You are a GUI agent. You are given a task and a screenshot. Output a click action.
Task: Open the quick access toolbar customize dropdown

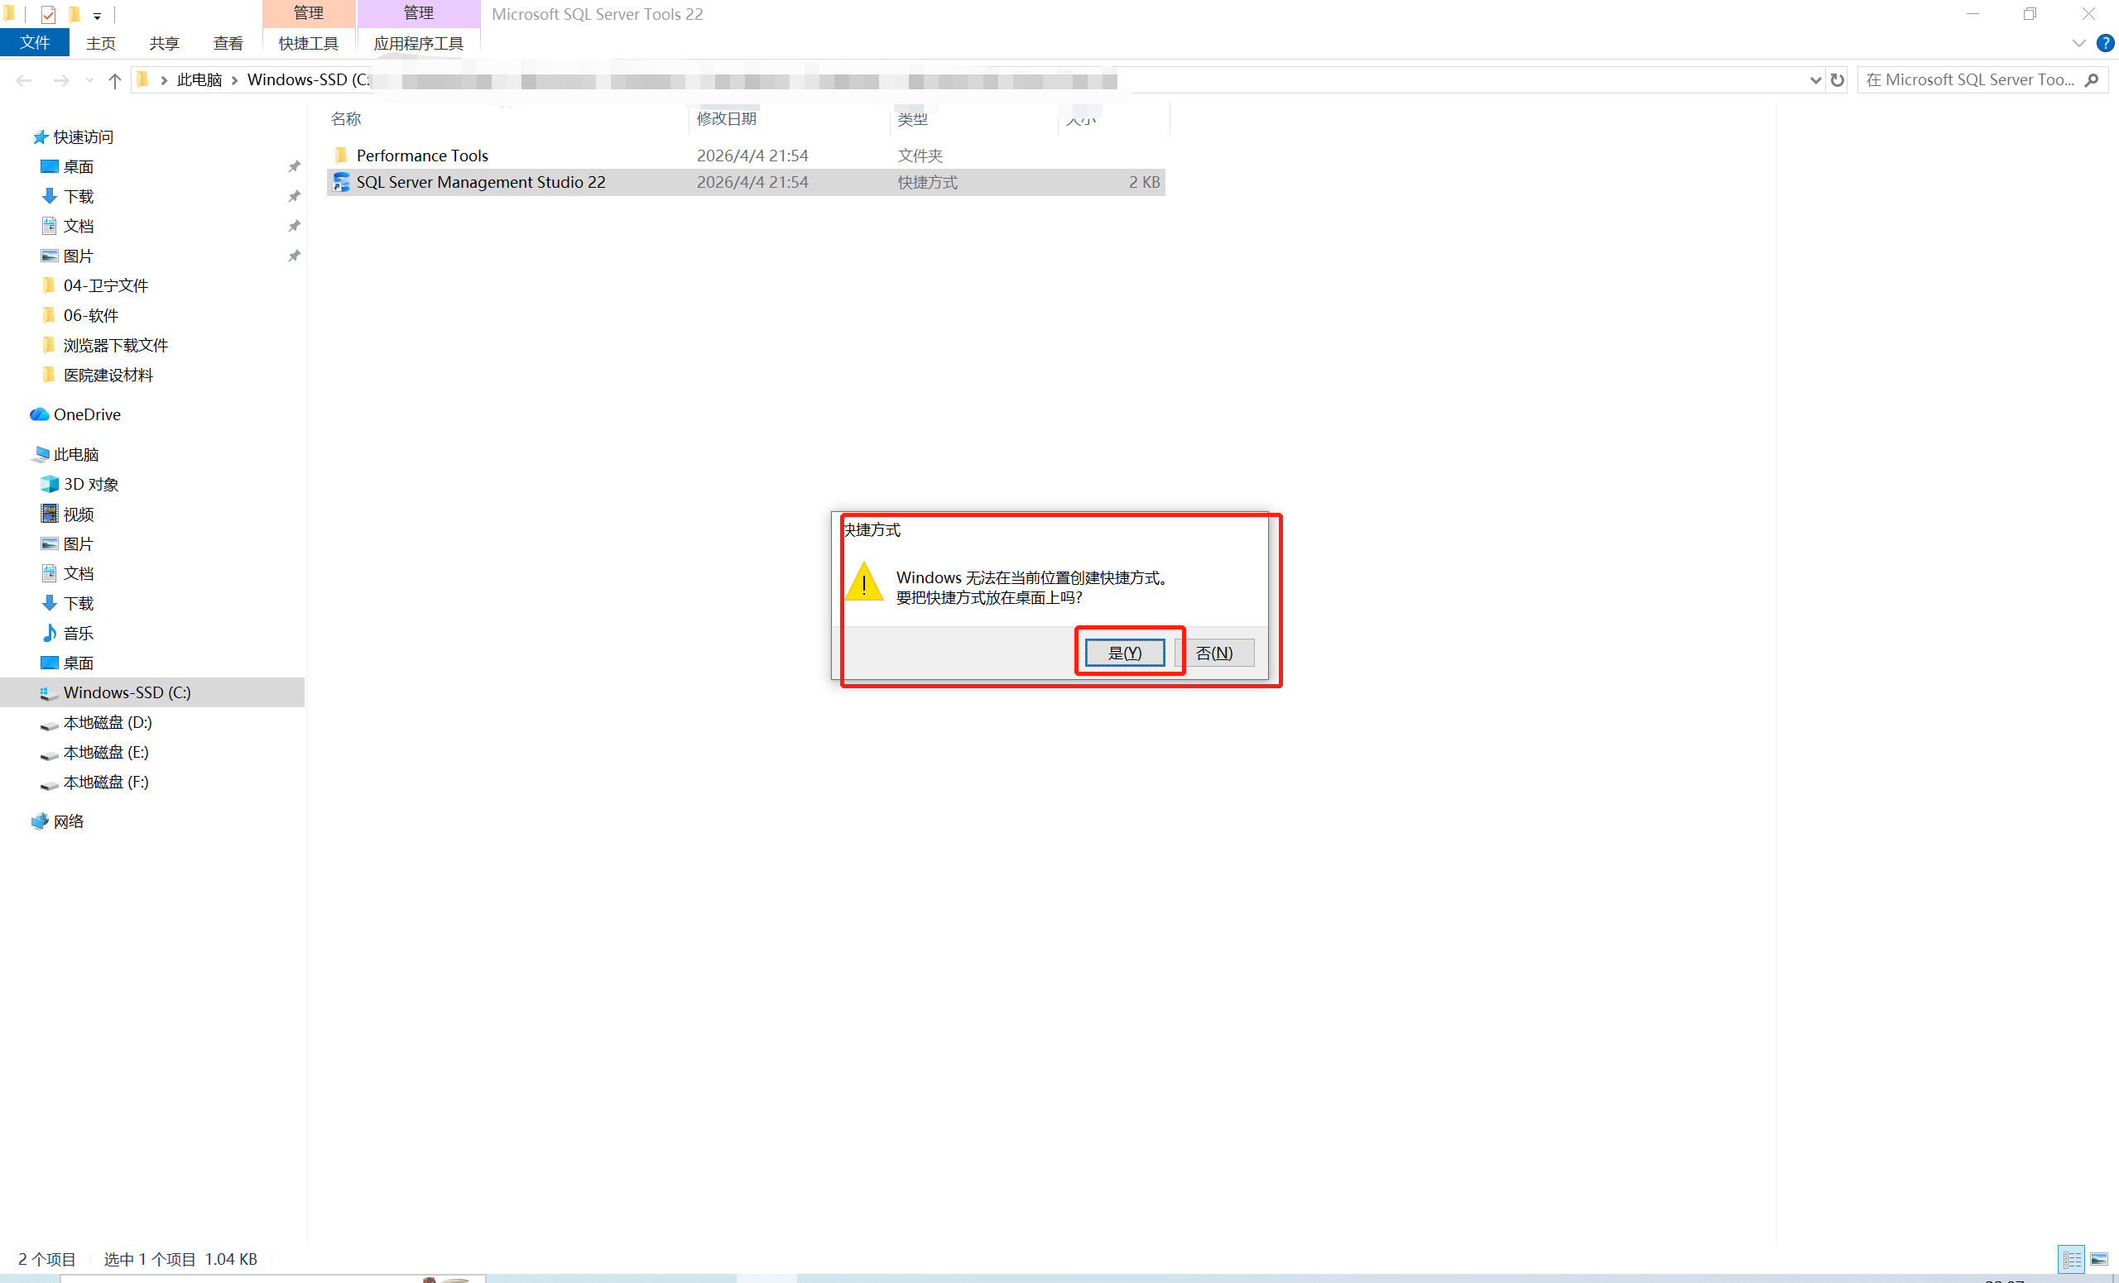[x=97, y=16]
